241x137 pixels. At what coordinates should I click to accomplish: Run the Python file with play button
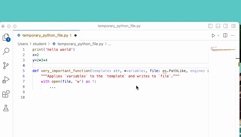point(213,35)
